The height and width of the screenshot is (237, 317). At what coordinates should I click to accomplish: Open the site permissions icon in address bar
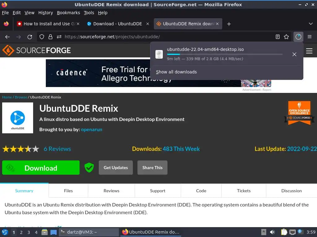(59, 37)
